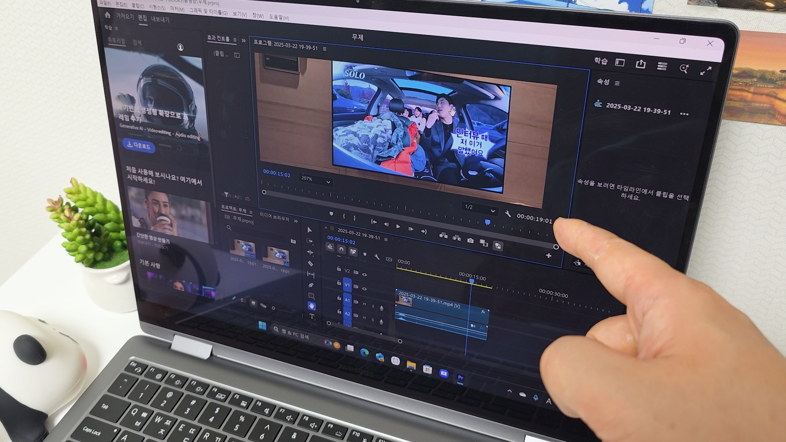Open the 207% zoom level dropdown
Image resolution: width=786 pixels, height=442 pixels.
316,179
